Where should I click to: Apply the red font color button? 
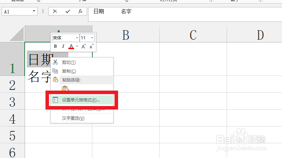(71, 46)
